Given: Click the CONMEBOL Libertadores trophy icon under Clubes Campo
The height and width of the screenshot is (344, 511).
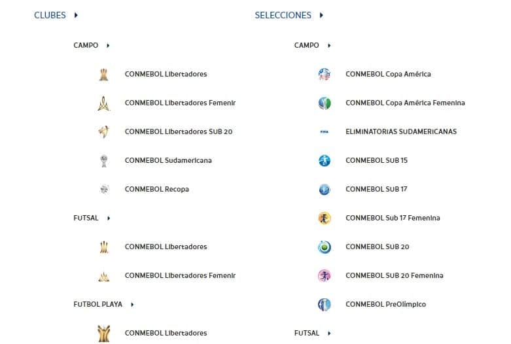Looking at the screenshot, I should (103, 75).
